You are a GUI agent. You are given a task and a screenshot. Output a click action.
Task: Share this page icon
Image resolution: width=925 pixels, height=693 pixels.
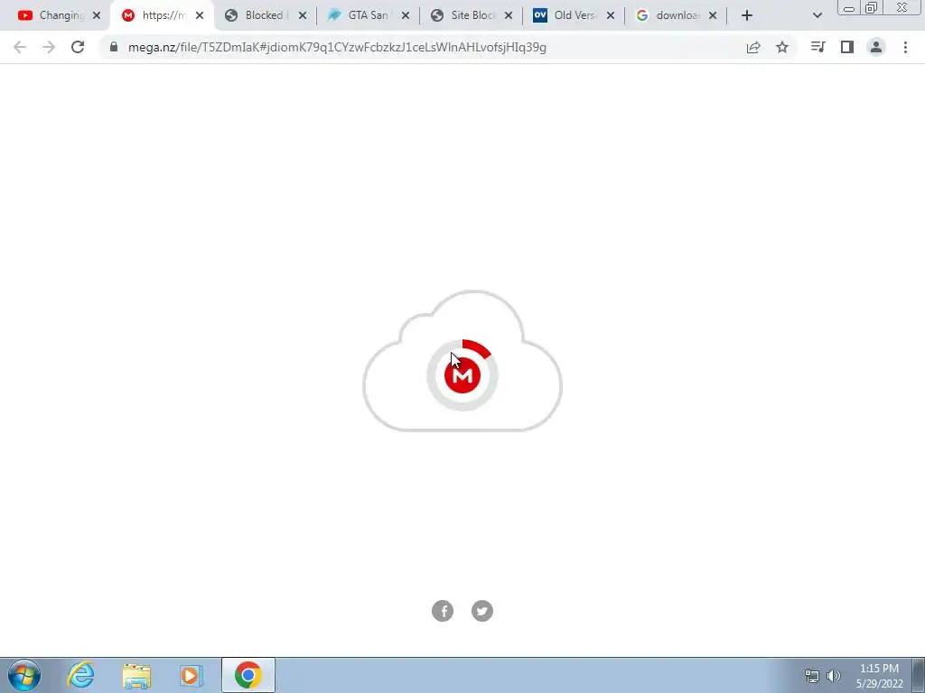[753, 47]
